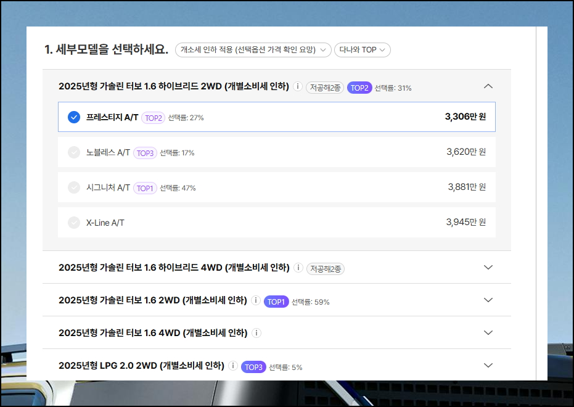
Task: Expand the LPG 2.0 2WD chevron
Action: click(x=488, y=365)
